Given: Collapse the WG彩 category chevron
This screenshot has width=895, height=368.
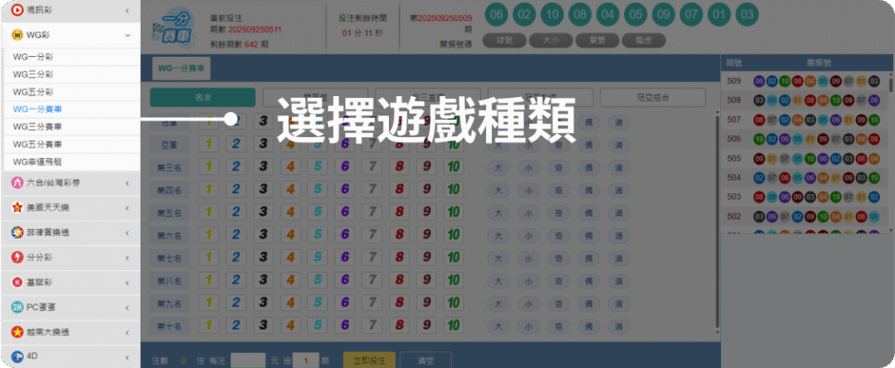Looking at the screenshot, I should (128, 35).
